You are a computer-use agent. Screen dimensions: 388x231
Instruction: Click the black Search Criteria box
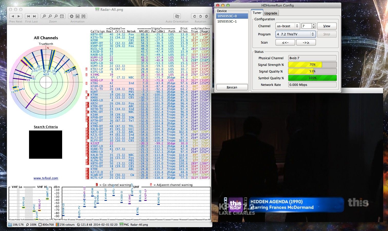click(45, 145)
